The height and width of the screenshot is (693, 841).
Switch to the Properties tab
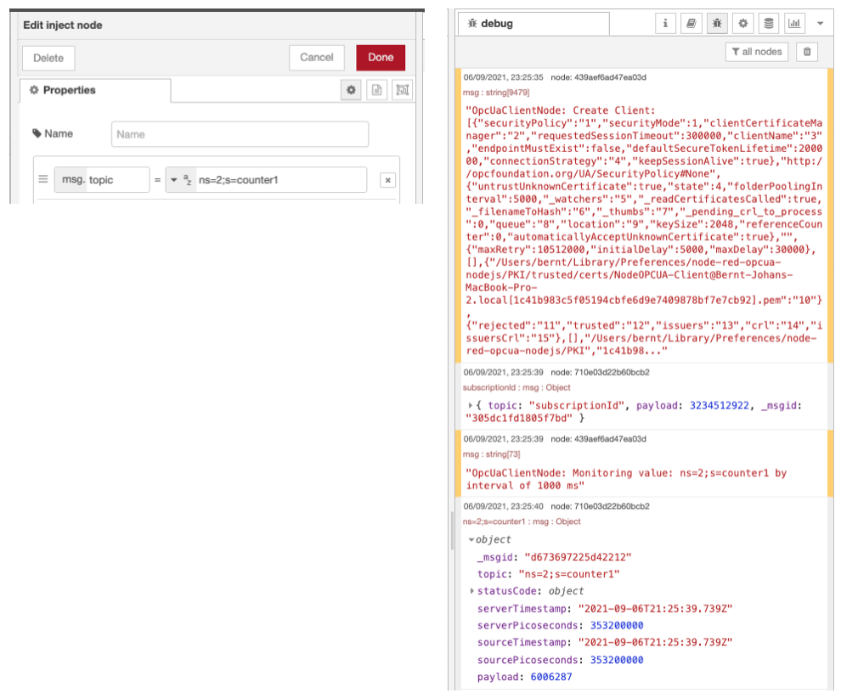tap(94, 90)
